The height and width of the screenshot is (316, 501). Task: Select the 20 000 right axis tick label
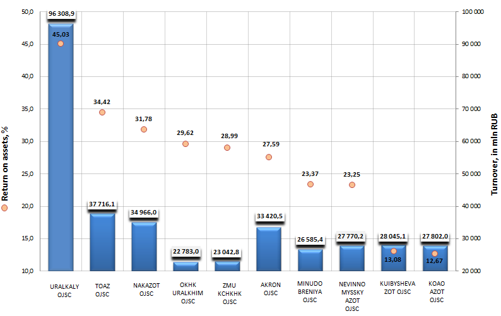coord(471,271)
